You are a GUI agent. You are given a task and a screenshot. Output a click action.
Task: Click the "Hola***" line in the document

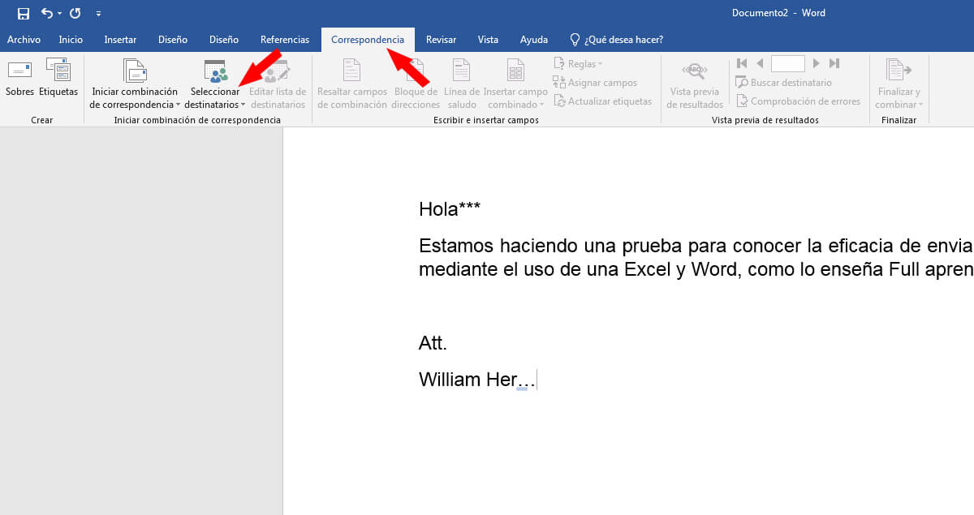pyautogui.click(x=450, y=209)
